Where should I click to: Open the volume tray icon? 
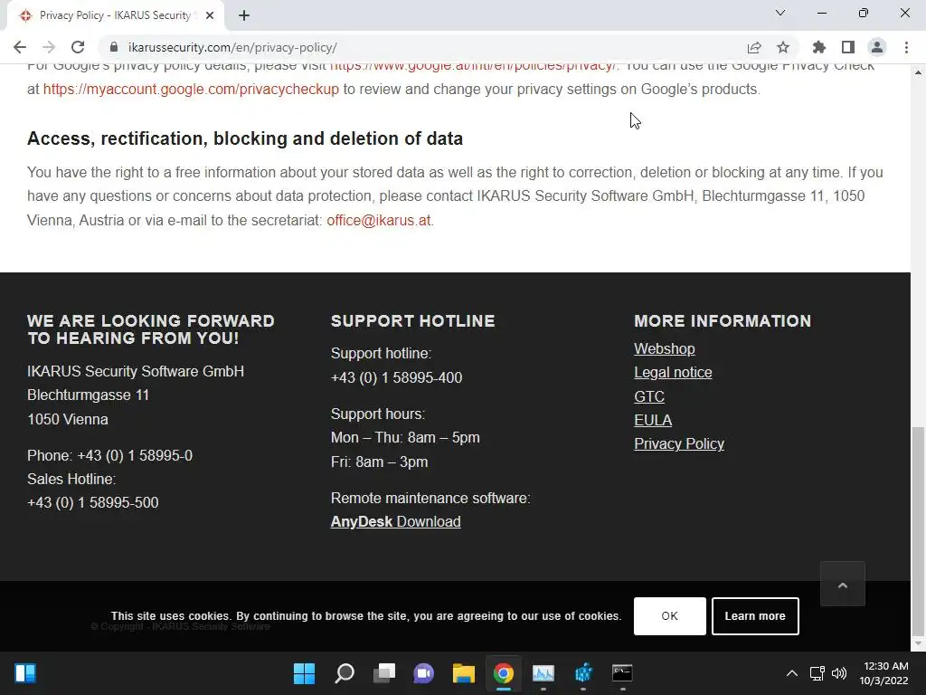[838, 673]
